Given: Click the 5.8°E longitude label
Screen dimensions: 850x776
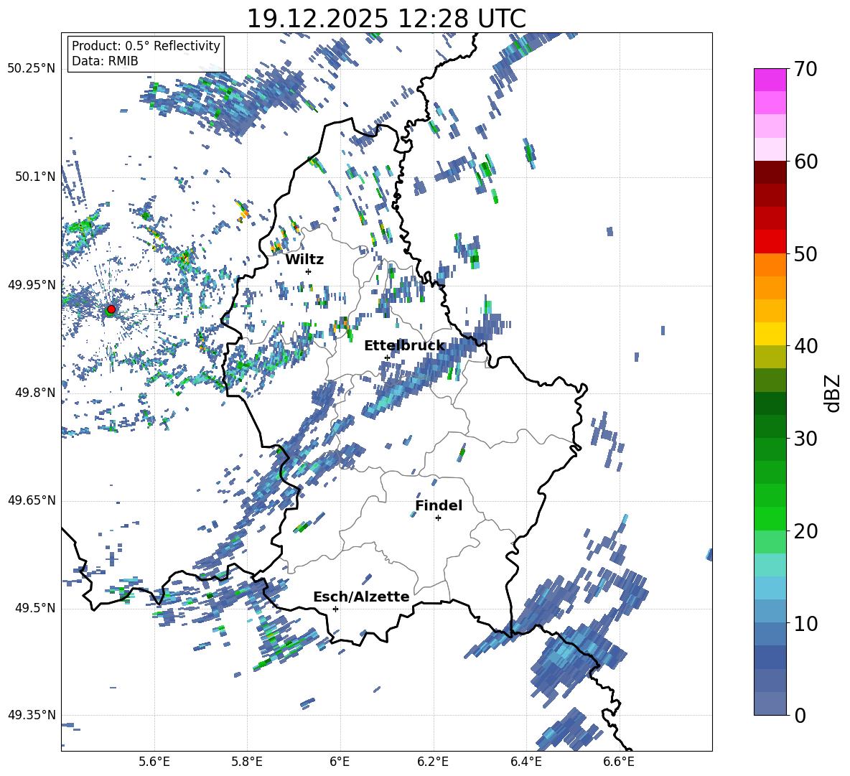Looking at the screenshot, I should (247, 762).
